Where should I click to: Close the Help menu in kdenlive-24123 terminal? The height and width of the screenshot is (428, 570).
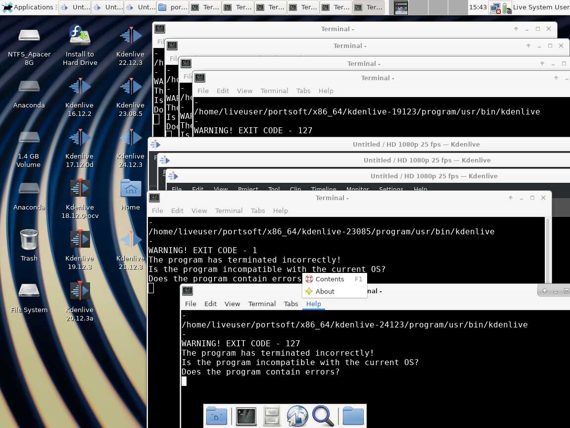click(313, 304)
